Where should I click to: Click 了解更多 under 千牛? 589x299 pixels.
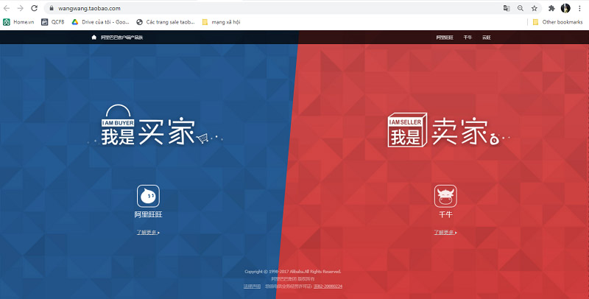click(445, 232)
